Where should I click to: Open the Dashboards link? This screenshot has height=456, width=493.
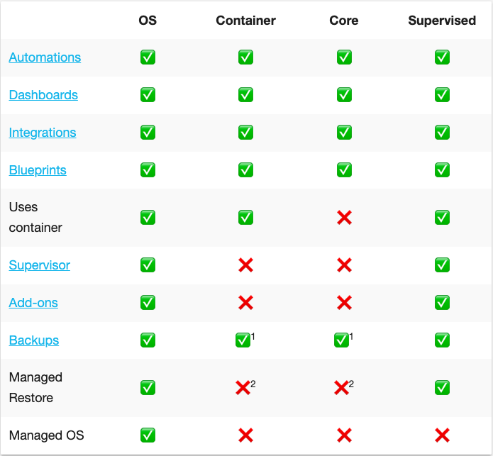click(x=43, y=95)
